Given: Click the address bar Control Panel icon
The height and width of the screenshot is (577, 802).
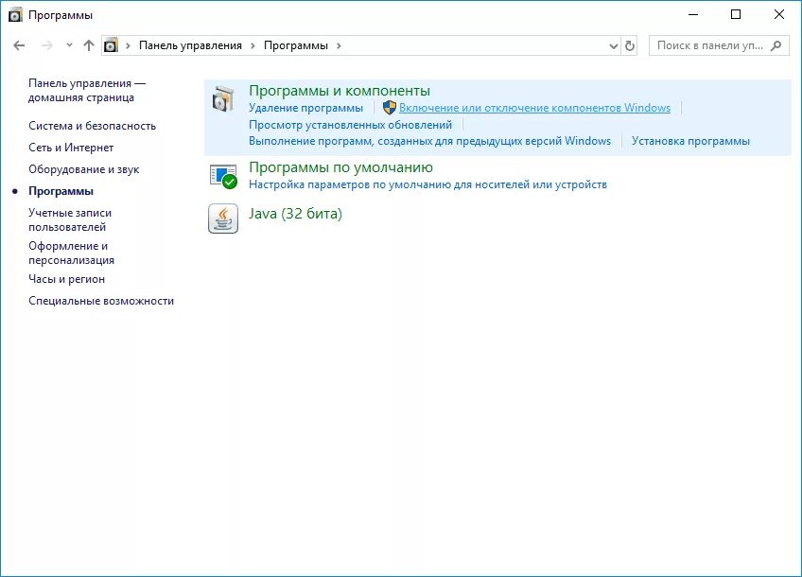Looking at the screenshot, I should point(111,45).
